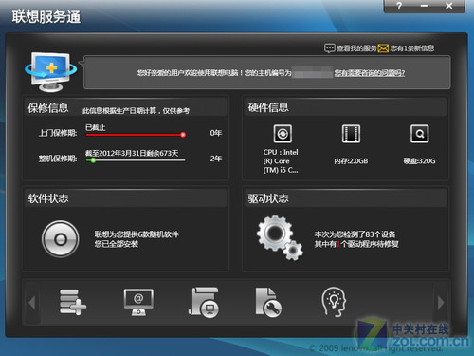
Task: Select 硬盘:320G text
Action: point(419,161)
